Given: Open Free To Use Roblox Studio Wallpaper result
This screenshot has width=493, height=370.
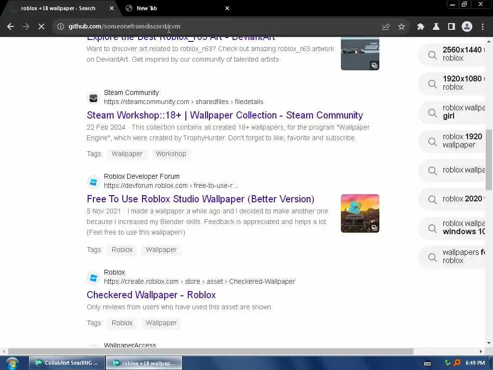Looking at the screenshot, I should click(x=201, y=199).
